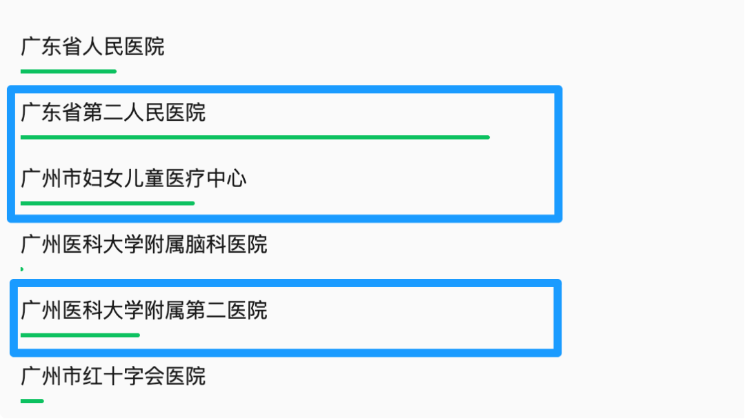Select the 广州市红十字会医院 entry
The image size is (745, 419).
click(113, 376)
